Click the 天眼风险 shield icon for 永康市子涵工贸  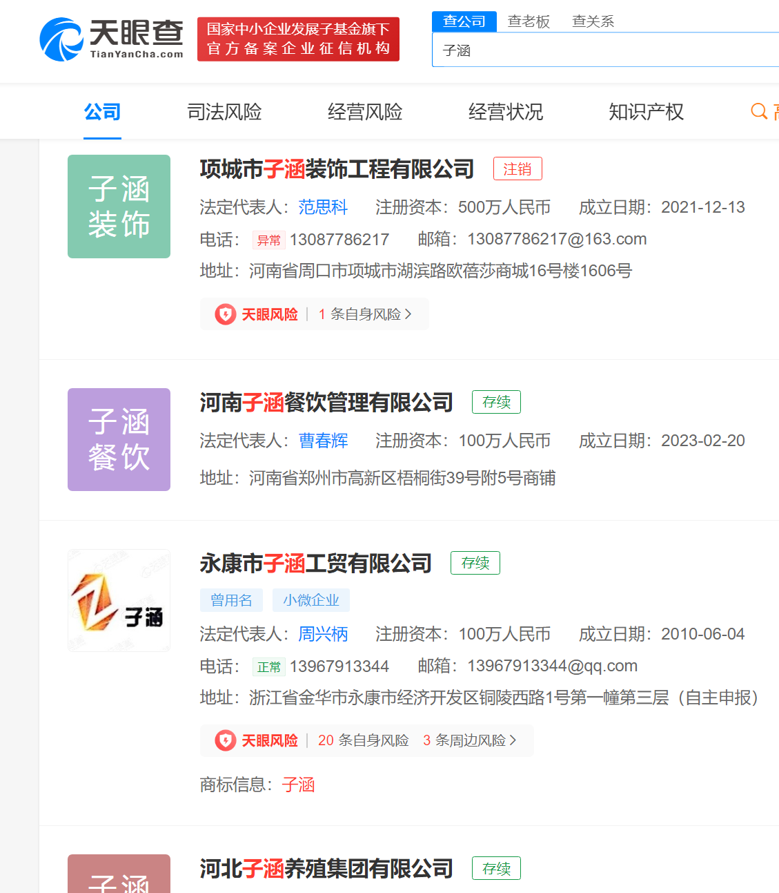click(x=226, y=740)
